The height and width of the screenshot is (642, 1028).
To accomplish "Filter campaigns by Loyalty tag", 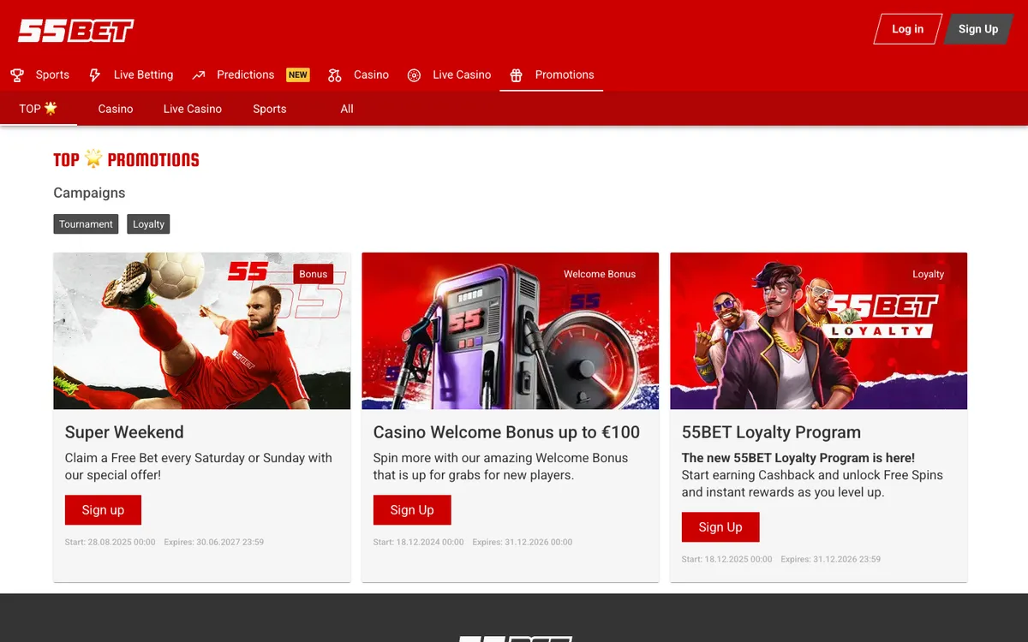I will tap(148, 224).
